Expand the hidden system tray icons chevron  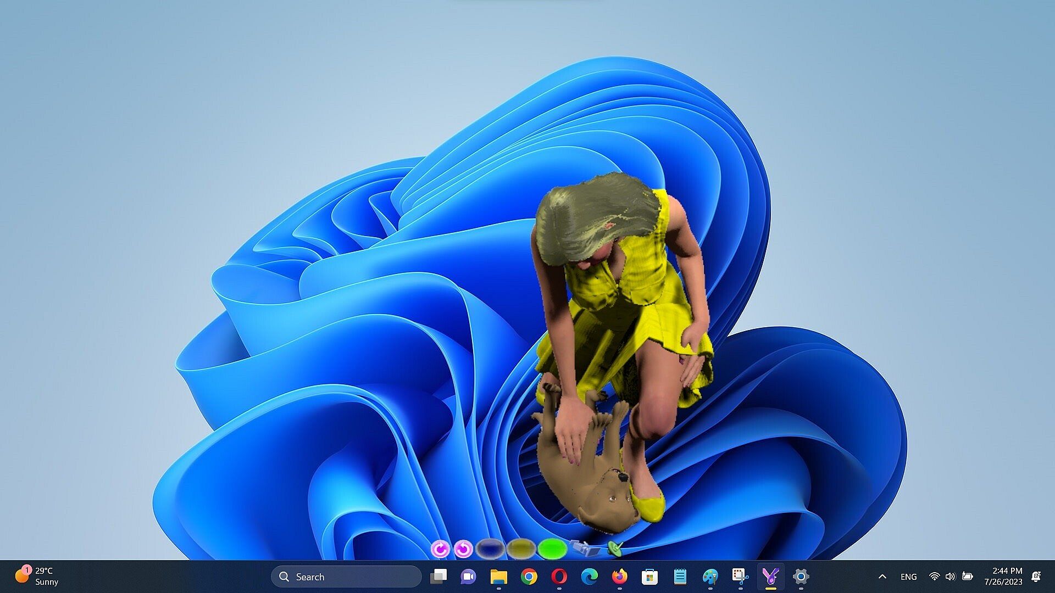pos(882,577)
